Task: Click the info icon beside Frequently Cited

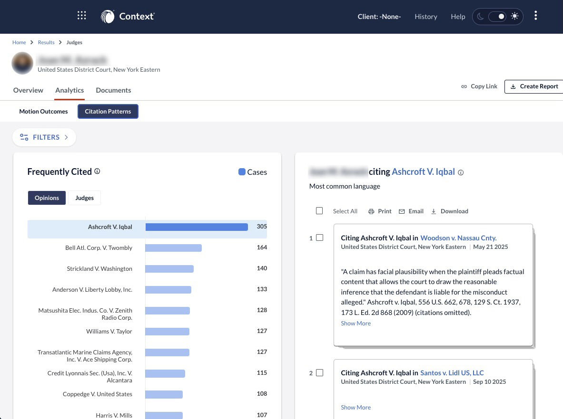Action: (x=98, y=171)
